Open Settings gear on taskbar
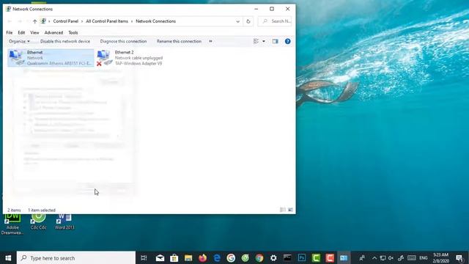This screenshot has height=264, width=469. pyautogui.click(x=273, y=258)
